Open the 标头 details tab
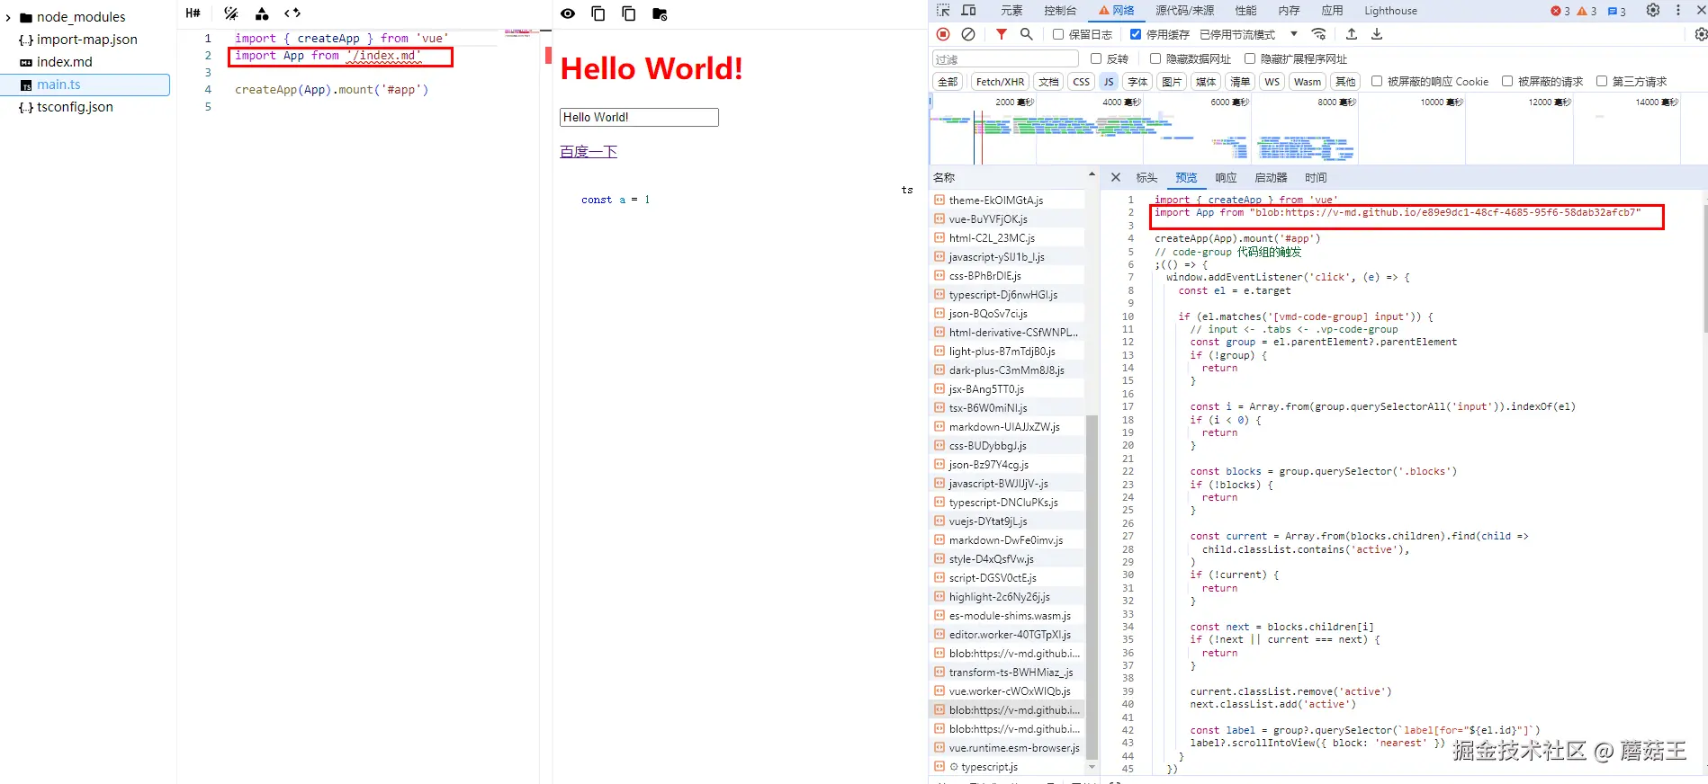 click(1146, 178)
